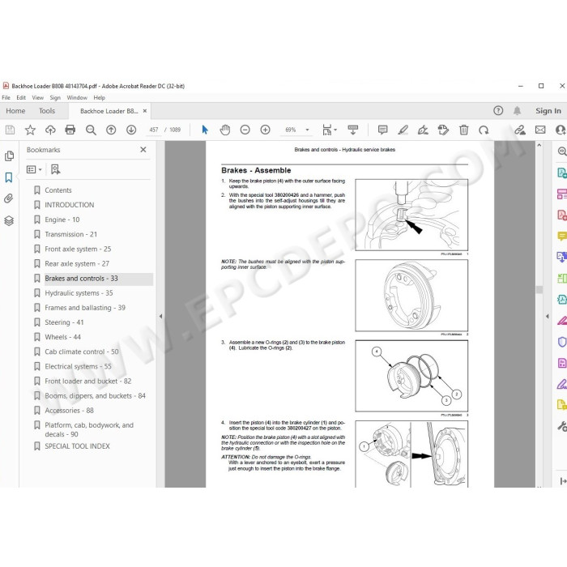Activate the Hand pan tool

(x=225, y=130)
